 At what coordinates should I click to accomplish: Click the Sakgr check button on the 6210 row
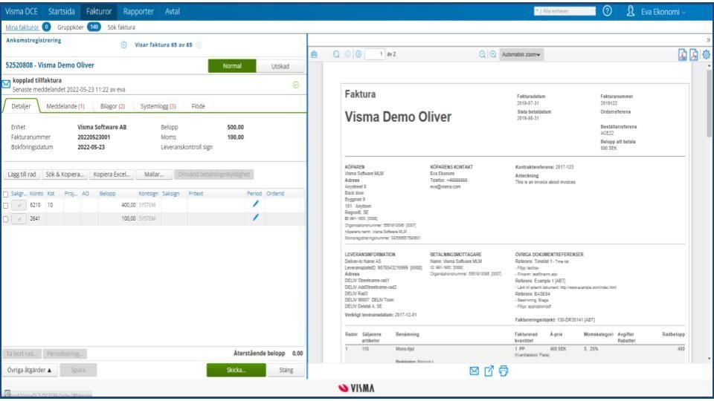(x=19, y=206)
